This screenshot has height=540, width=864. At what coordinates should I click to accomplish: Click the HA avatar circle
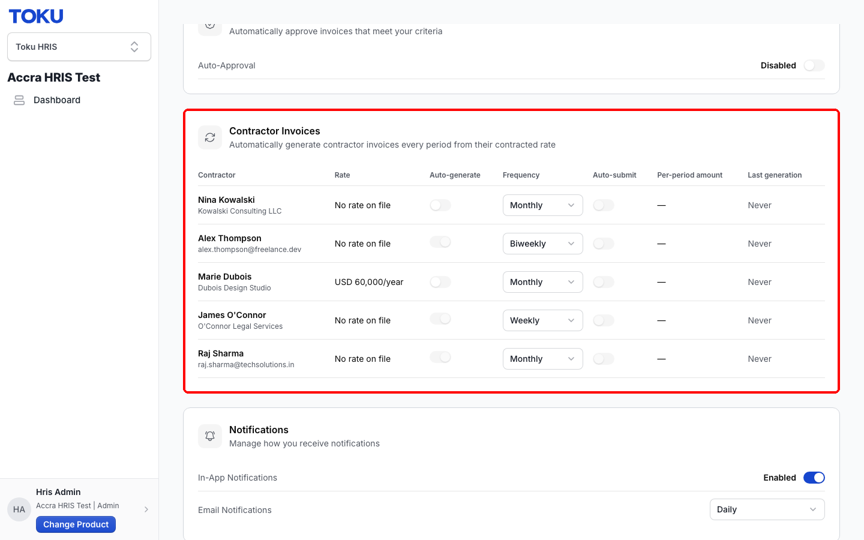[19, 509]
